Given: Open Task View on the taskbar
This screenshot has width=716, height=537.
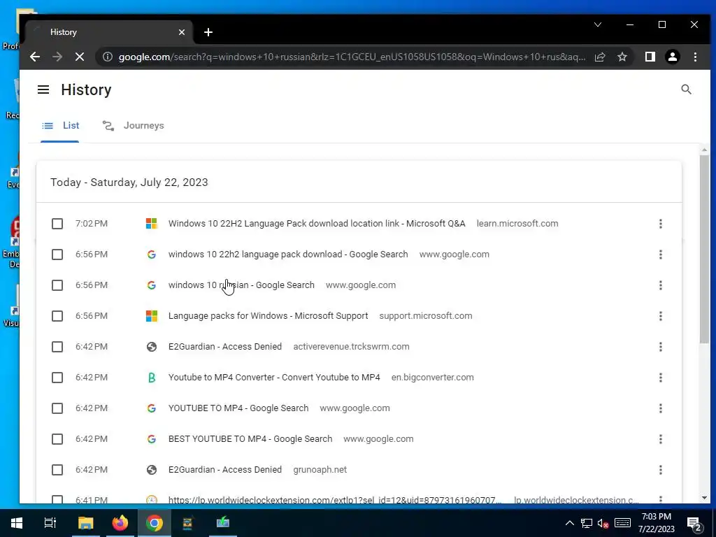Looking at the screenshot, I should point(50,523).
